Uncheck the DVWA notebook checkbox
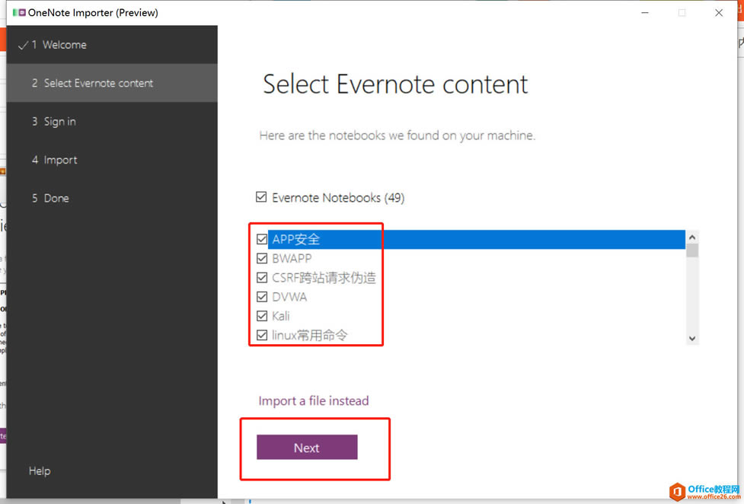744x504 pixels. [262, 296]
